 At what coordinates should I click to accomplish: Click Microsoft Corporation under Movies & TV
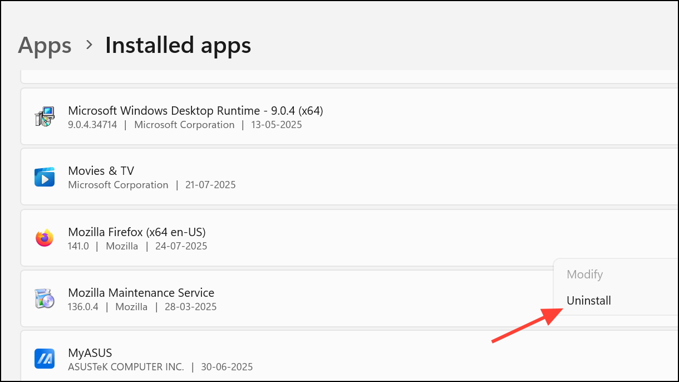coord(118,185)
